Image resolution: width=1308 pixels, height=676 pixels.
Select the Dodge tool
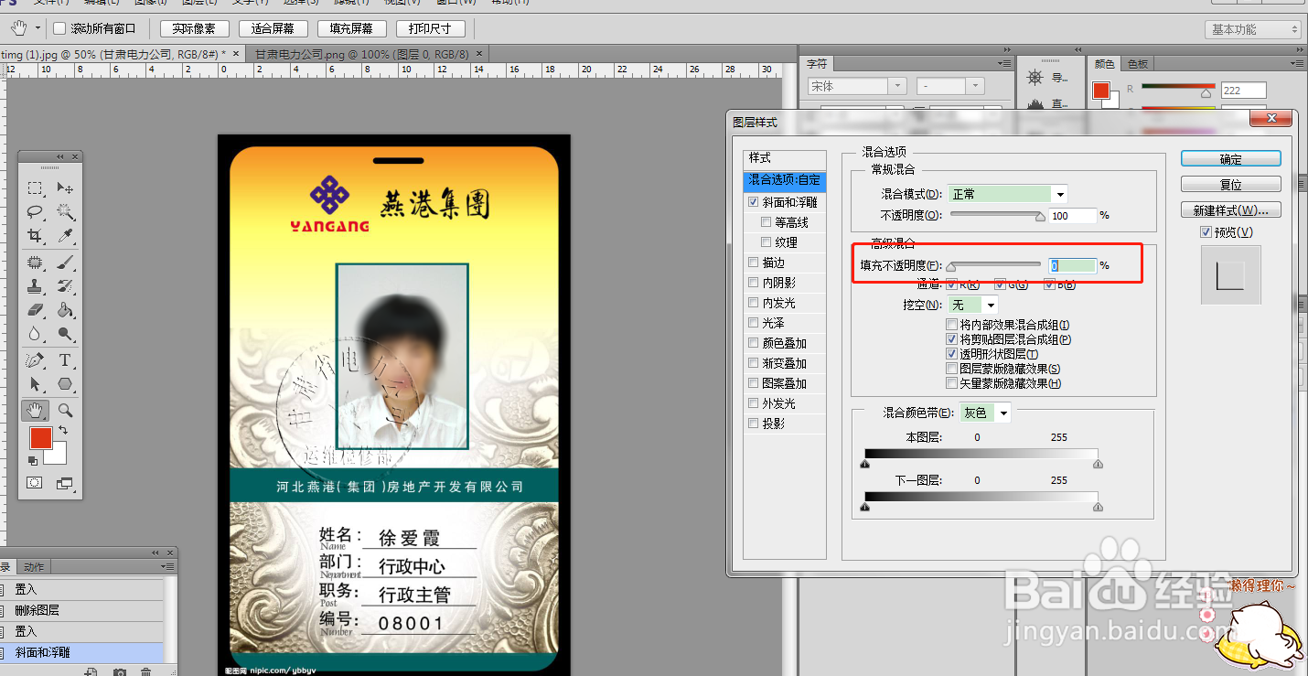click(65, 334)
